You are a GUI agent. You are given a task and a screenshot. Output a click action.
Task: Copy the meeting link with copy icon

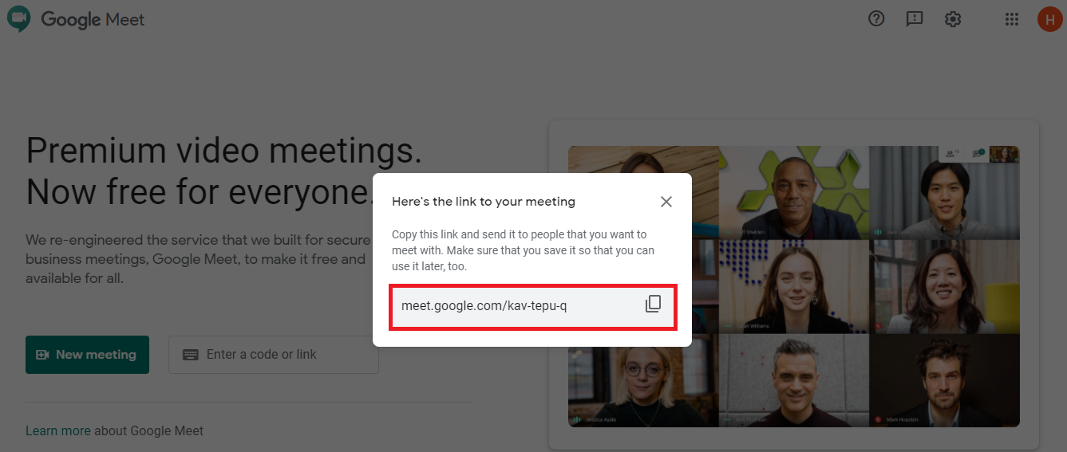(653, 305)
